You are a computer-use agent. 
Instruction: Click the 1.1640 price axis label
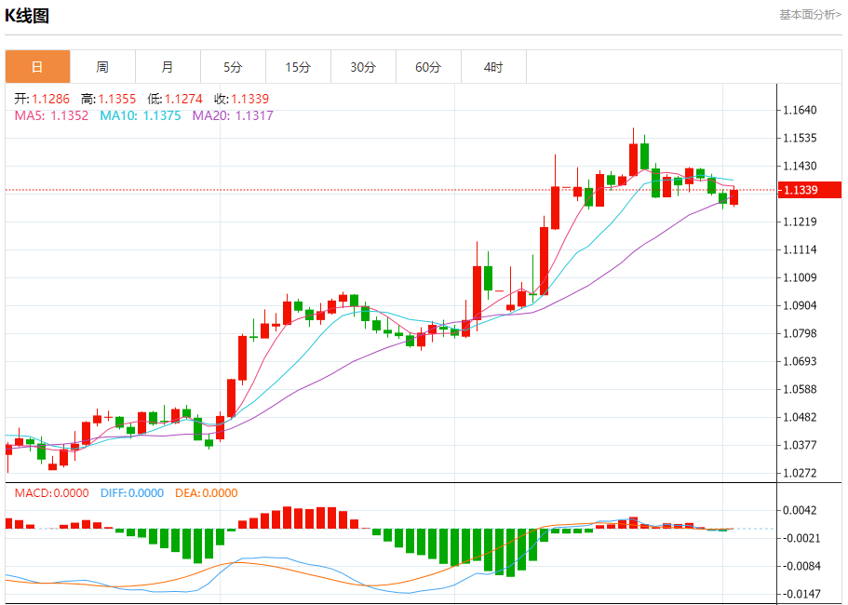point(800,110)
